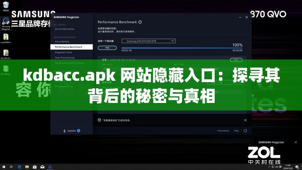Viewport: 302px width, 170px height.
Task: Select the Samsung Magician desktop shortcut
Action: 6,24
